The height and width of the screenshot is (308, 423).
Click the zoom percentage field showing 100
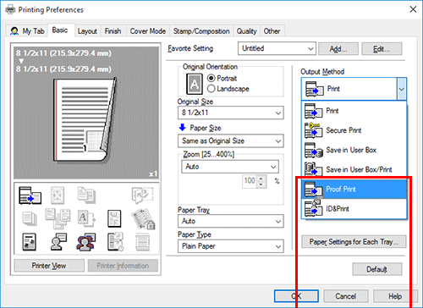250,181
